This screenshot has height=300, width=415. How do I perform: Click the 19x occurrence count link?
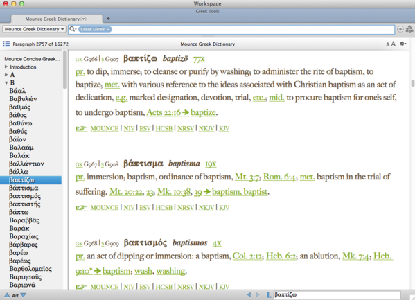pyautogui.click(x=211, y=164)
